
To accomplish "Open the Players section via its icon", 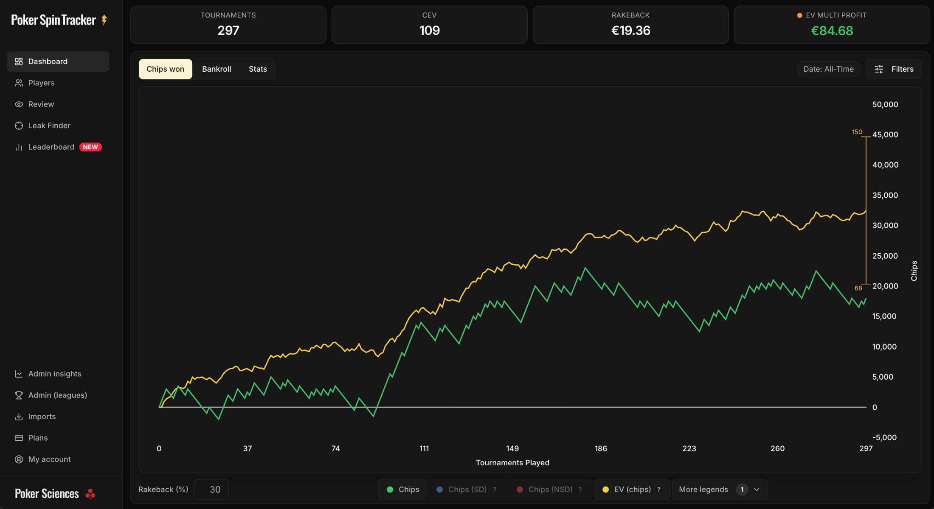I will point(19,83).
